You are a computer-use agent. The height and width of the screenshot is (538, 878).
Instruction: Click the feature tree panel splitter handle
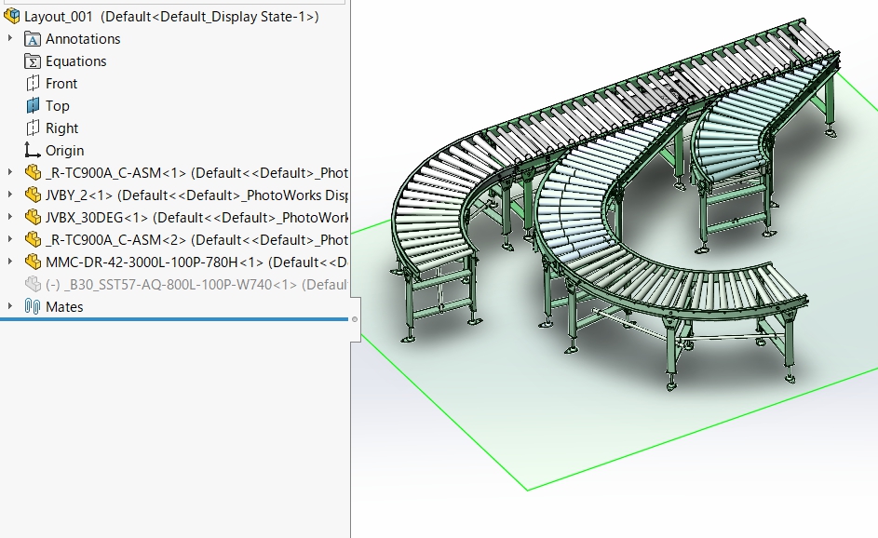355,319
